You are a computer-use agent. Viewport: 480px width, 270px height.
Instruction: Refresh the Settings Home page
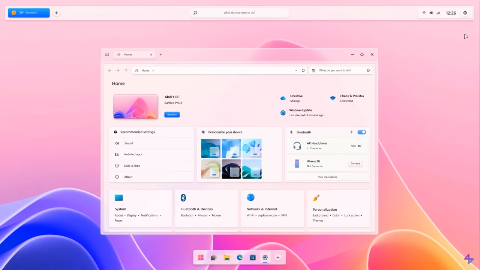(x=303, y=70)
